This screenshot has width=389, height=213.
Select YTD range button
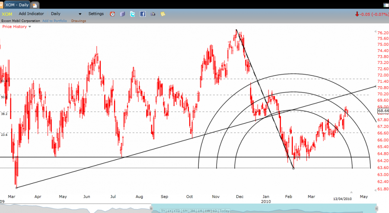click(x=177, y=211)
